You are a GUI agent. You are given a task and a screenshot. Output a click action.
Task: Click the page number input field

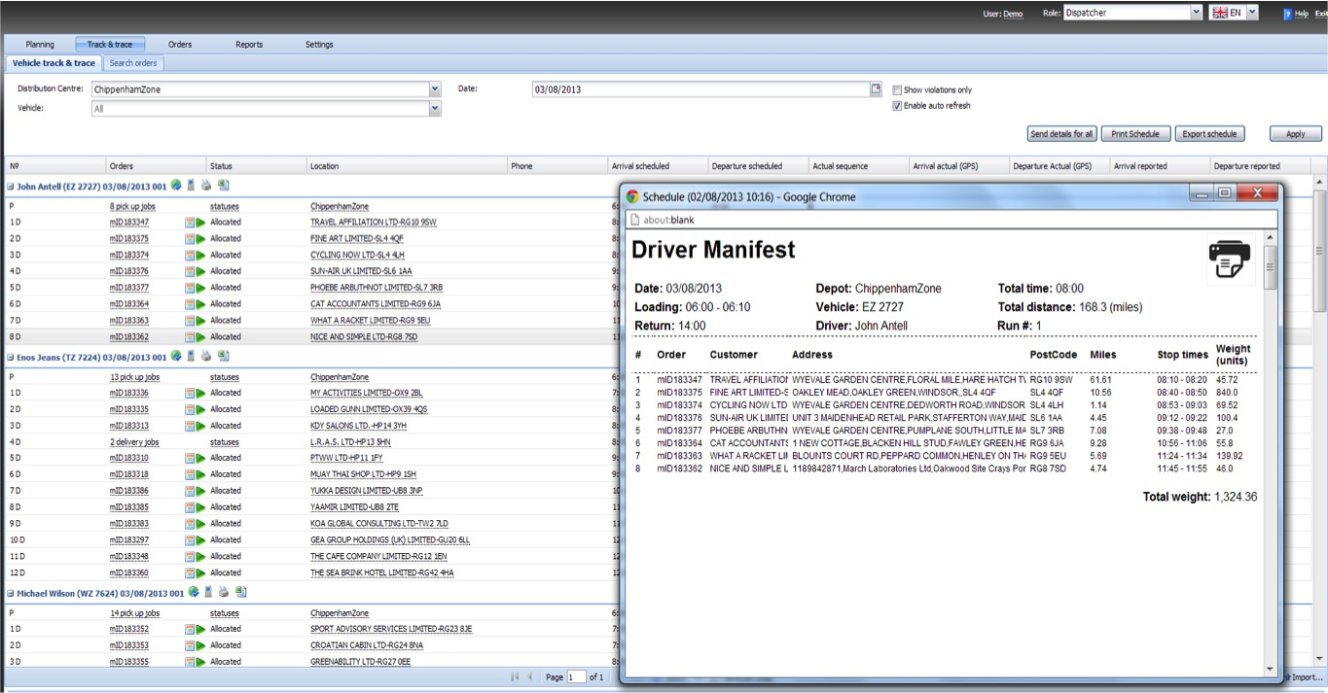pos(576,676)
